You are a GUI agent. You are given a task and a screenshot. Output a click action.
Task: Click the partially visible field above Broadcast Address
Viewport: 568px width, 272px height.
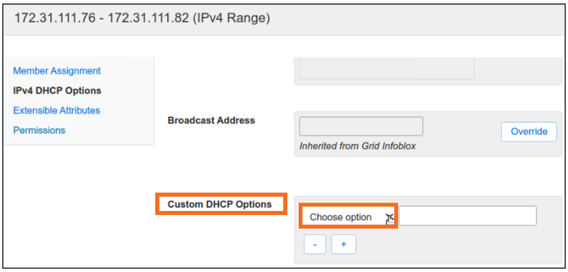386,68
